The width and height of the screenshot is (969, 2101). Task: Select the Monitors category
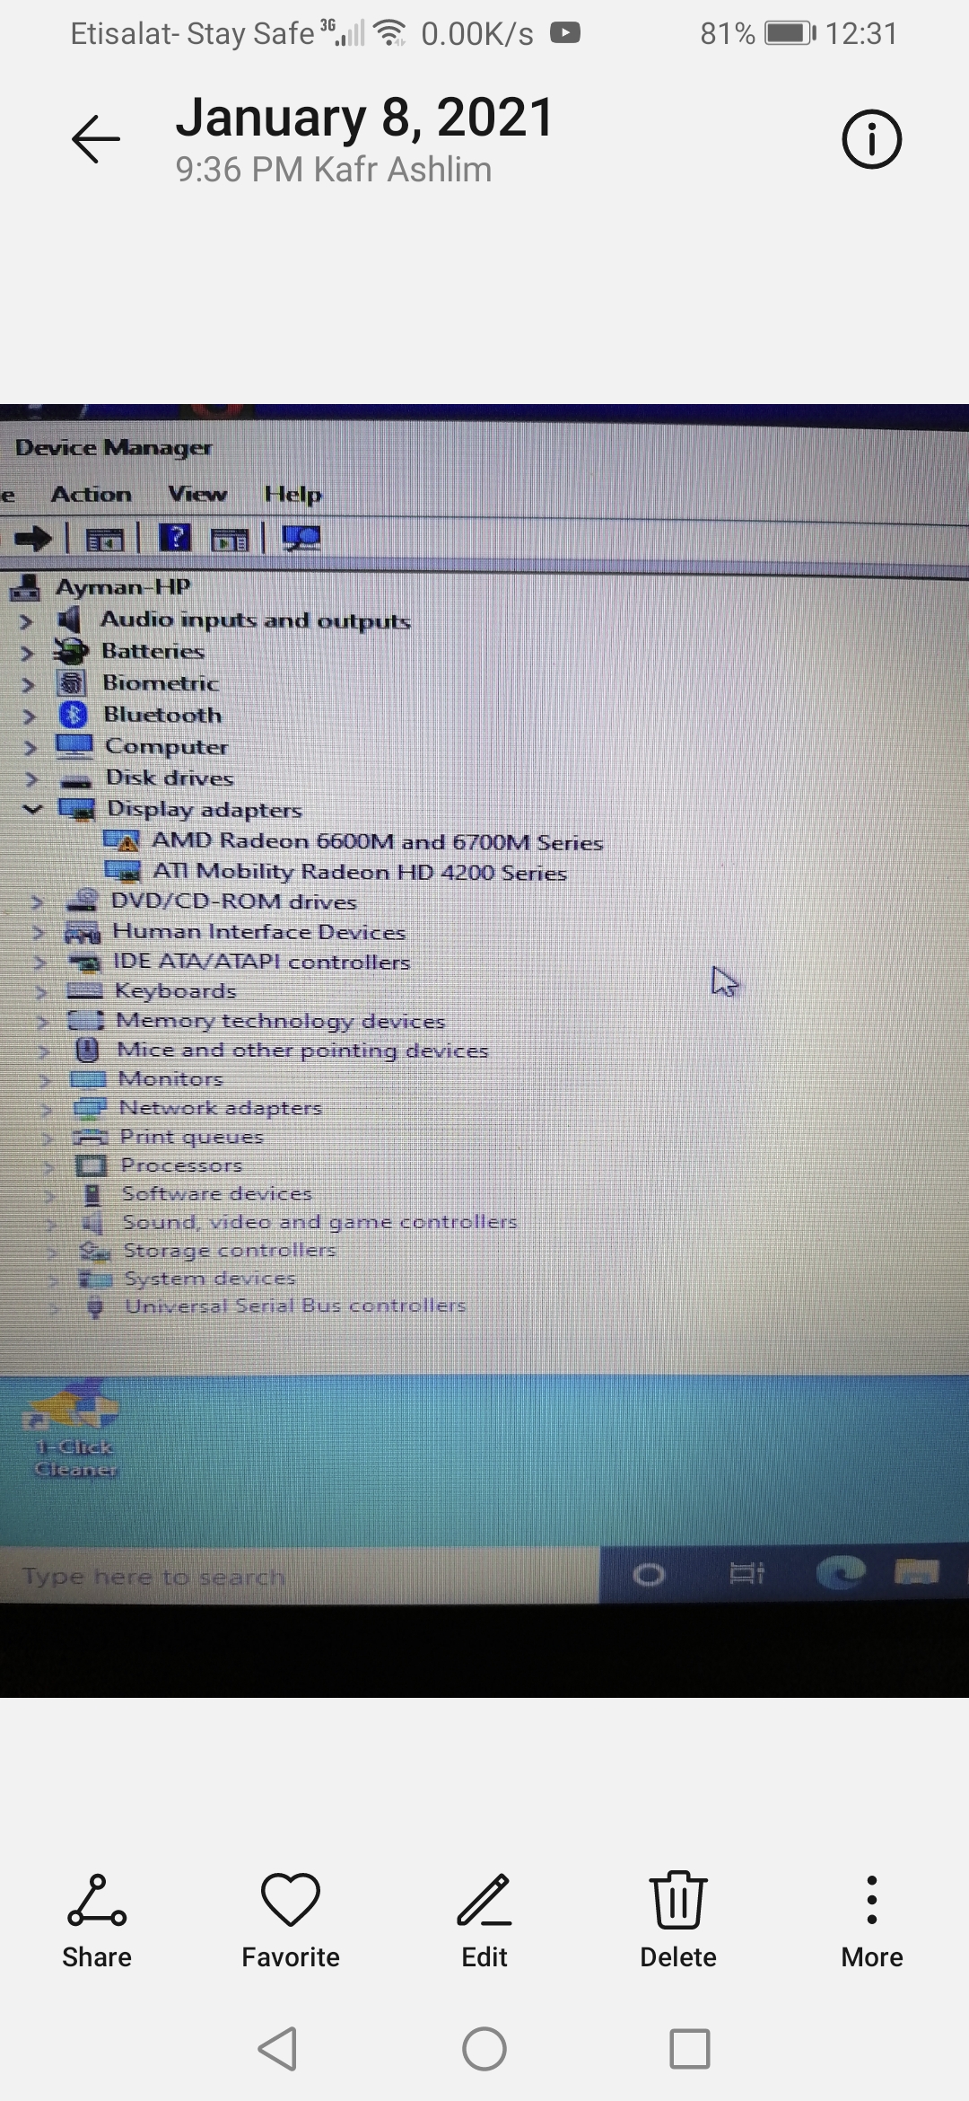[170, 1079]
